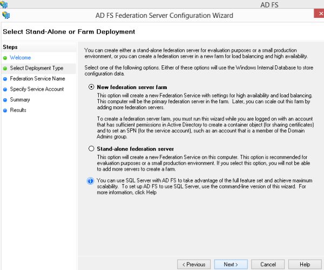Click the AD FS wizard title bar icon
Screen dimensions: 324x270
tap(8, 16)
